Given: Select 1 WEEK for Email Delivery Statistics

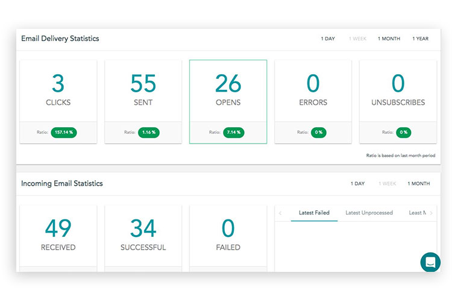Looking at the screenshot, I should click(357, 39).
